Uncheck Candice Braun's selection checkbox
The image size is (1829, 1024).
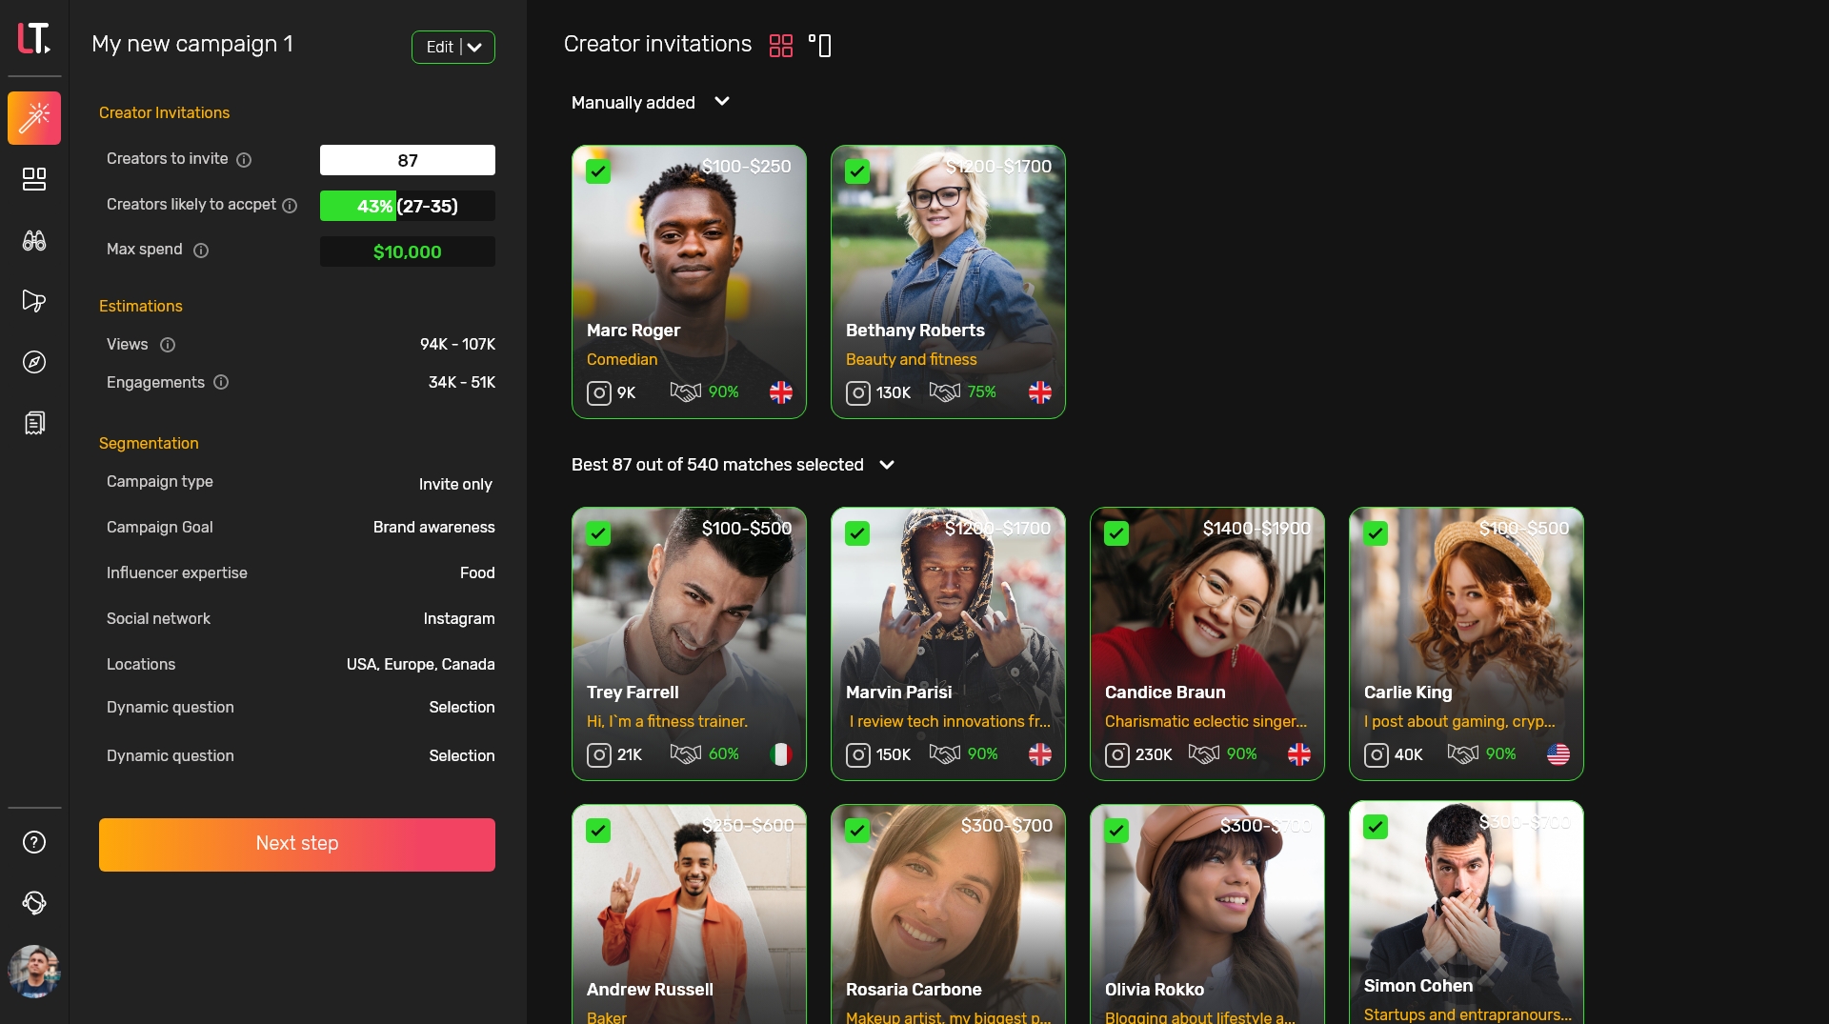(1116, 533)
